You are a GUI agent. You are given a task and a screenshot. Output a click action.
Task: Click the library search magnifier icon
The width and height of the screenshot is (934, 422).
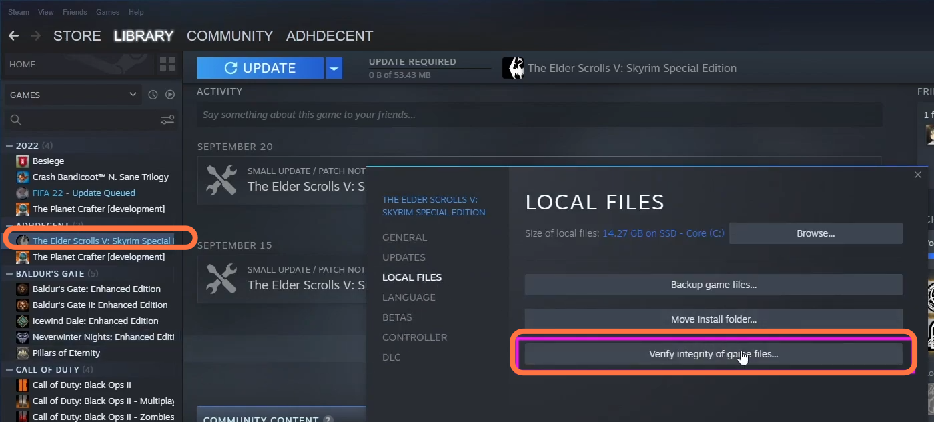16,120
